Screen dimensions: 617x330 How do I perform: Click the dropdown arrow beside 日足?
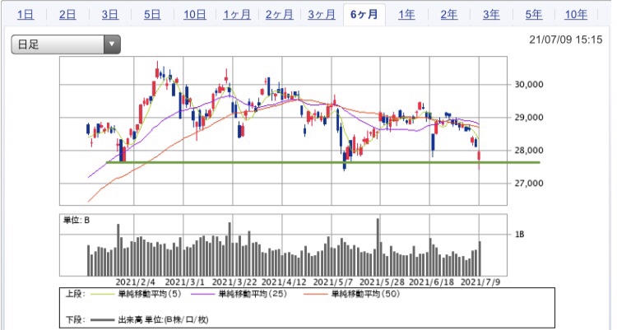[x=112, y=44]
